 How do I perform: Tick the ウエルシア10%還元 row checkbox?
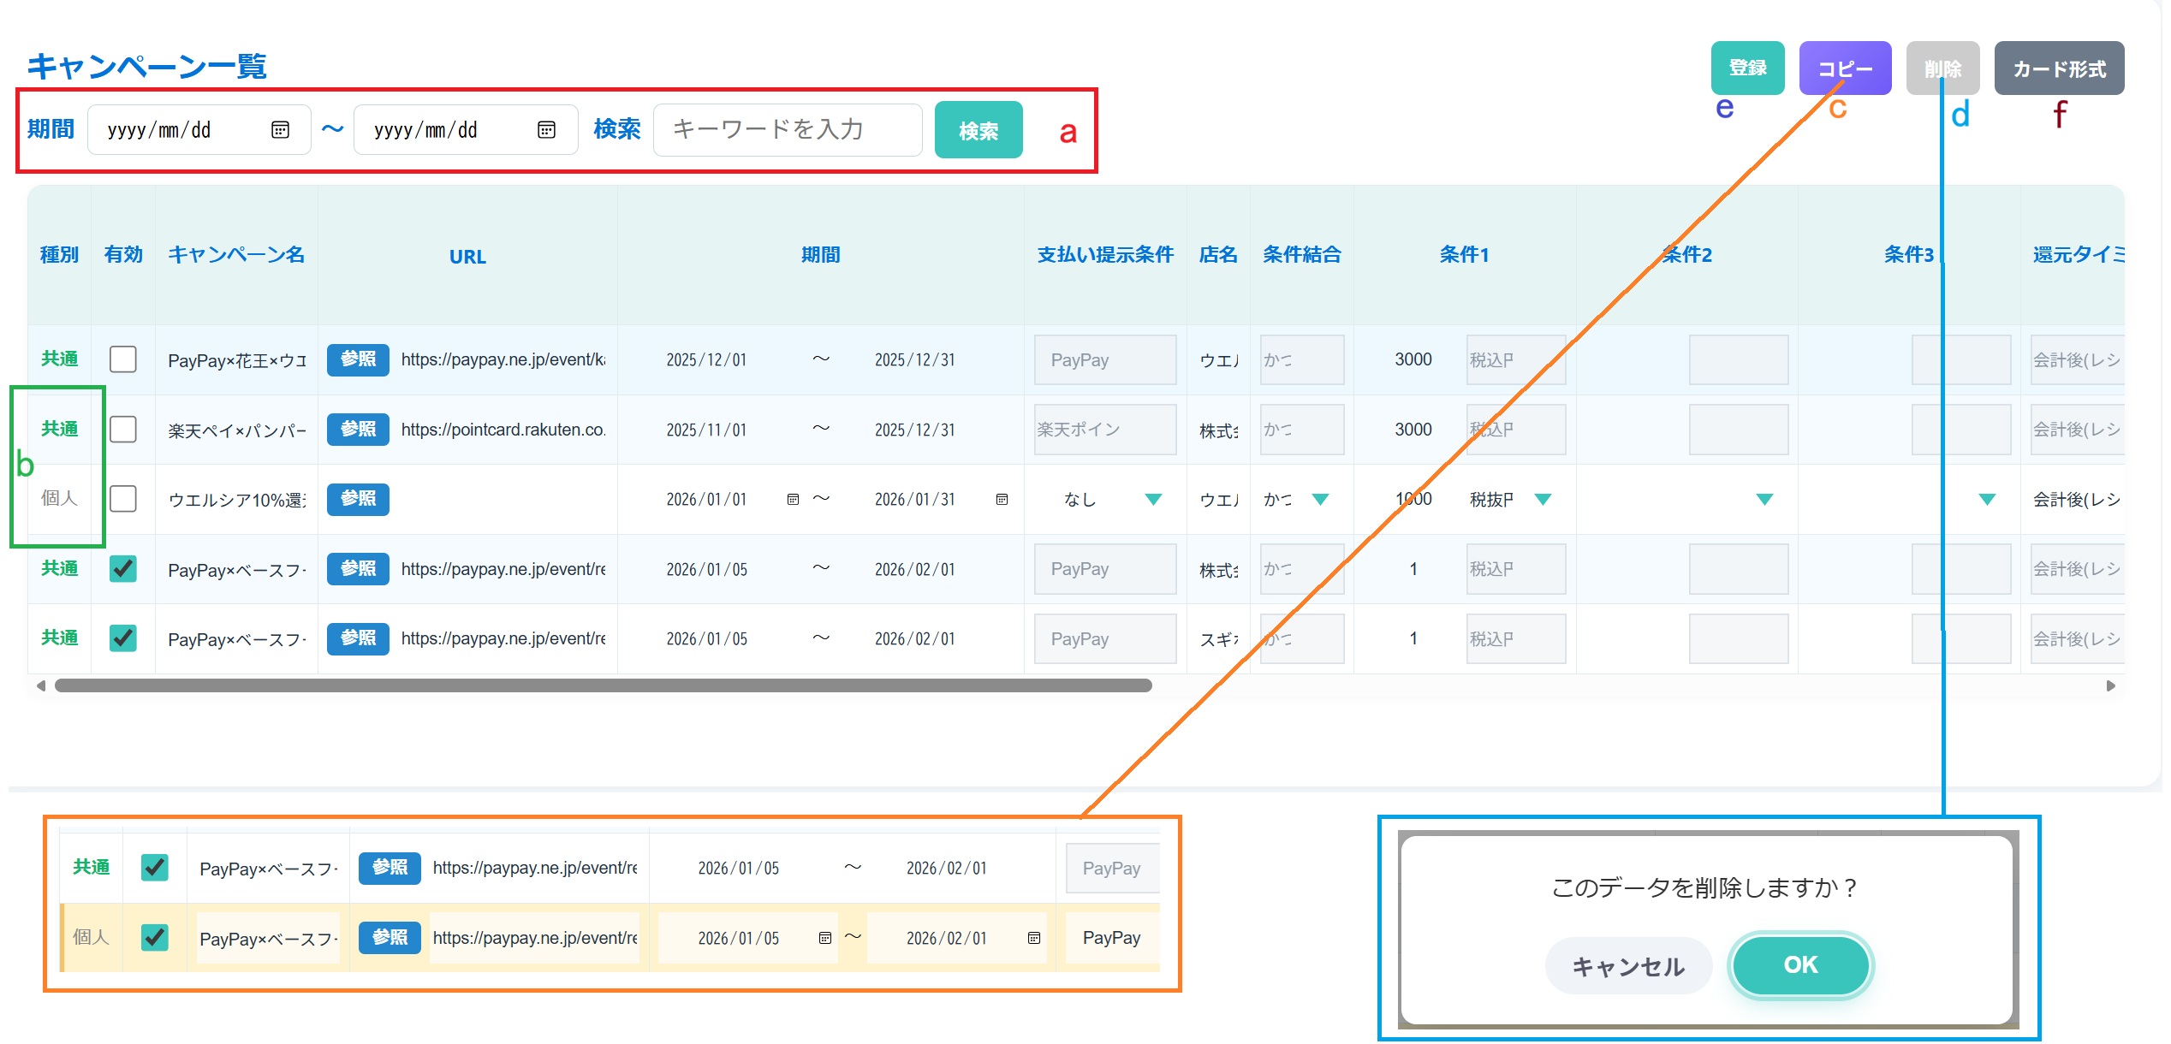[x=123, y=499]
